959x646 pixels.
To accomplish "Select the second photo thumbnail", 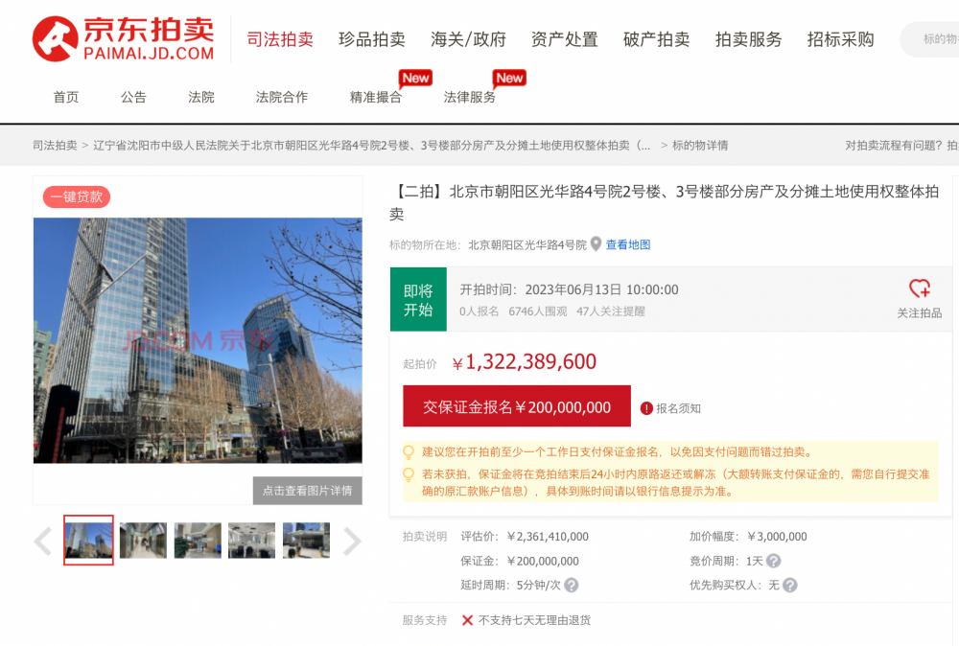I will point(143,541).
